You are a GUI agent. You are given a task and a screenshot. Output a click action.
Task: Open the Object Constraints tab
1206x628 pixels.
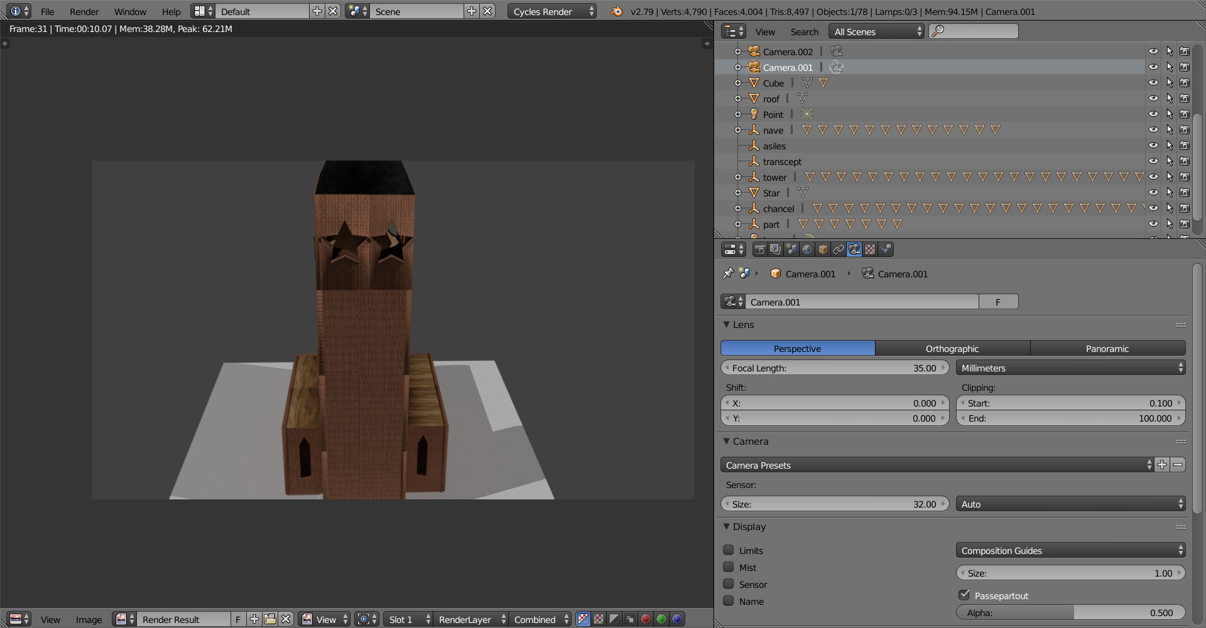(839, 250)
